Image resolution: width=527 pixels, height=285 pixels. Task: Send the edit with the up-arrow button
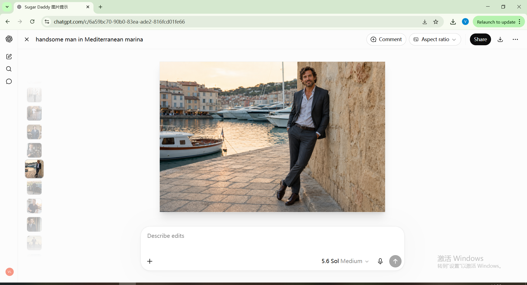(x=395, y=261)
